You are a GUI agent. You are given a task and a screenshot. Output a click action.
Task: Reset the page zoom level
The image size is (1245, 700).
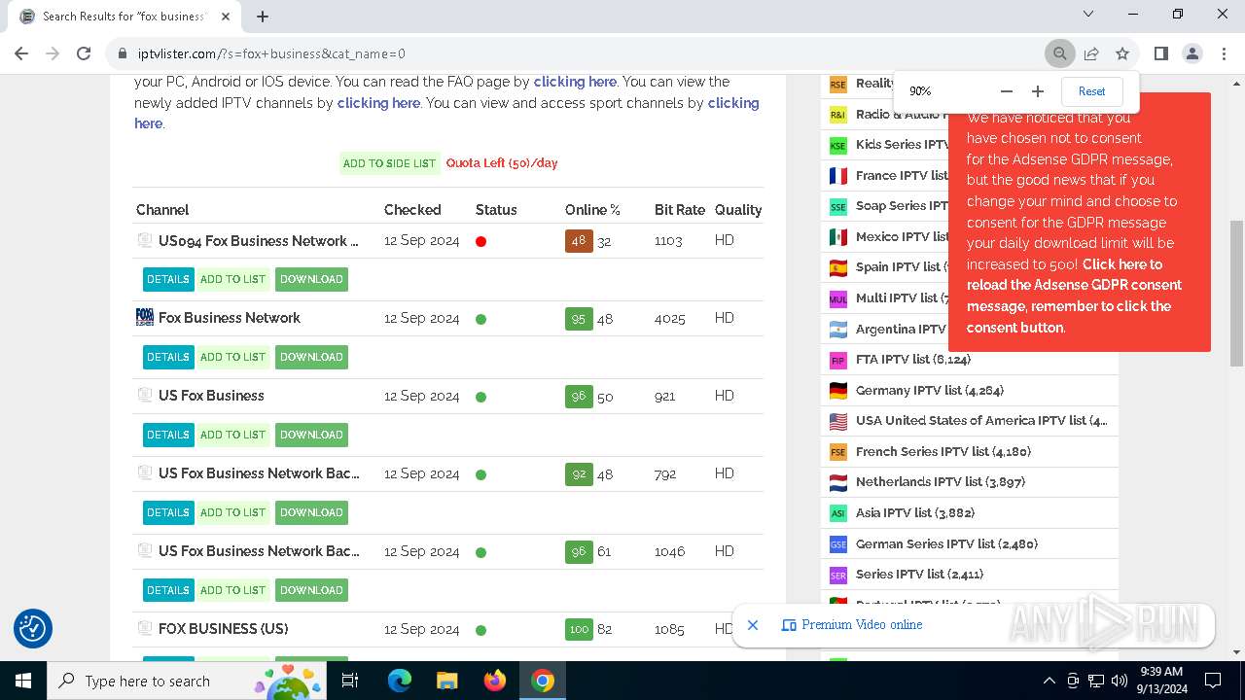coord(1091,91)
